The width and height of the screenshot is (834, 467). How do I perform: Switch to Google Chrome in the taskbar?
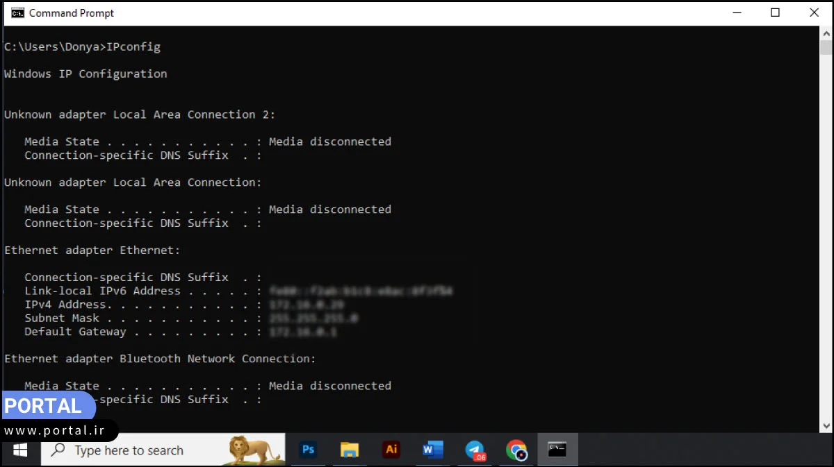point(516,450)
